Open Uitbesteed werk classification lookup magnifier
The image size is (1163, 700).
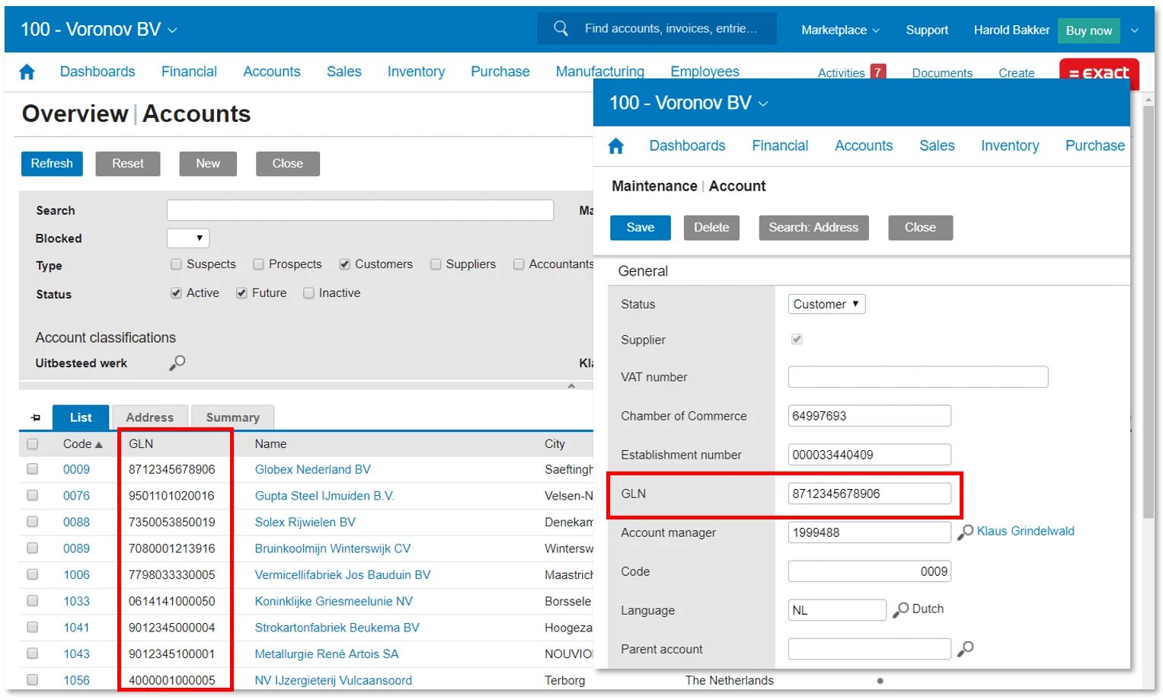(x=177, y=363)
